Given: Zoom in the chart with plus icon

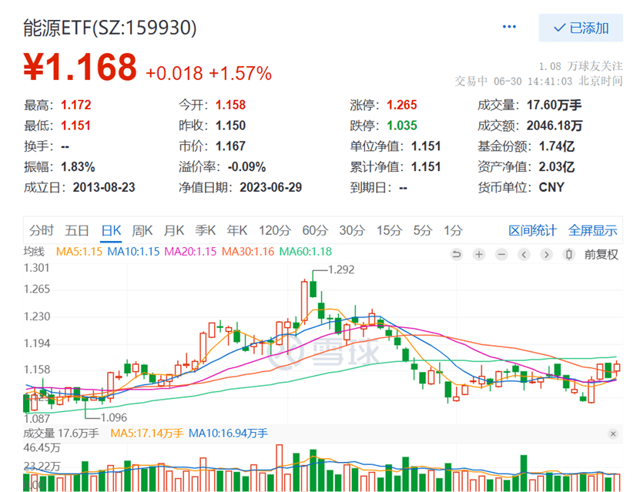Looking at the screenshot, I should pos(479,255).
